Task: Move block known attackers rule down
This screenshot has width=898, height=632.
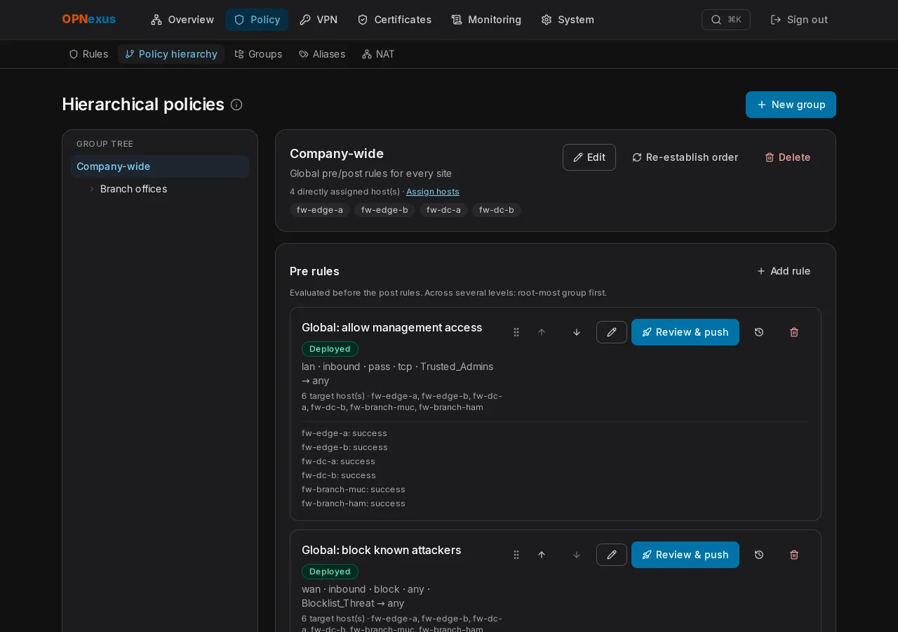Action: click(577, 555)
